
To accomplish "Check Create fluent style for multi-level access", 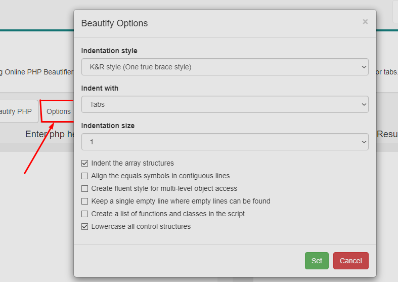I will [x=84, y=189].
